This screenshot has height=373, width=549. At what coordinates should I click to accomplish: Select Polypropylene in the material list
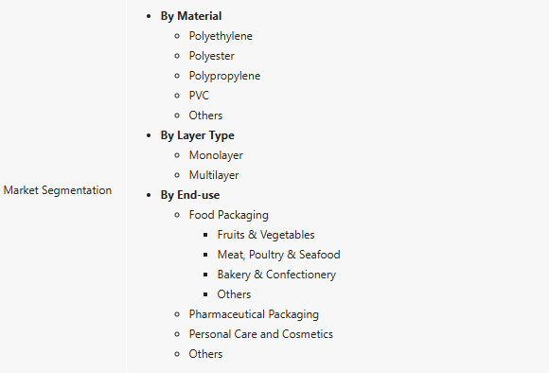[x=224, y=76]
